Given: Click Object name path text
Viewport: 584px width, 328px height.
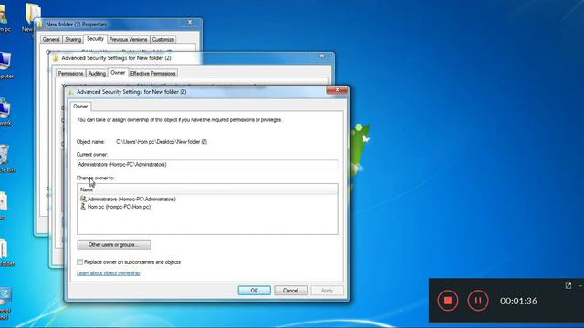Looking at the screenshot, I should pyautogui.click(x=162, y=142).
